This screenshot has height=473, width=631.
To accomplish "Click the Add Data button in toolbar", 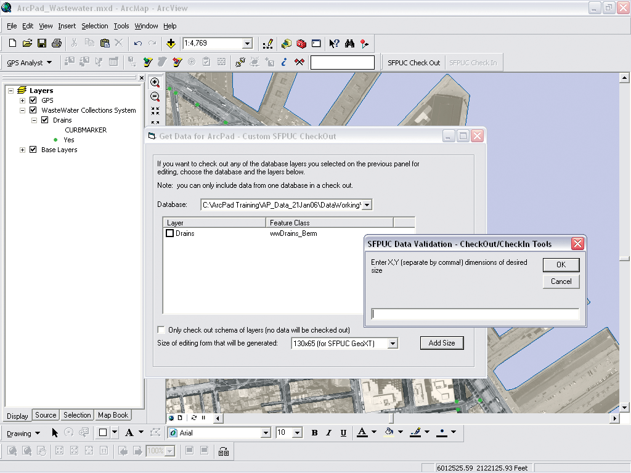I will 171,43.
